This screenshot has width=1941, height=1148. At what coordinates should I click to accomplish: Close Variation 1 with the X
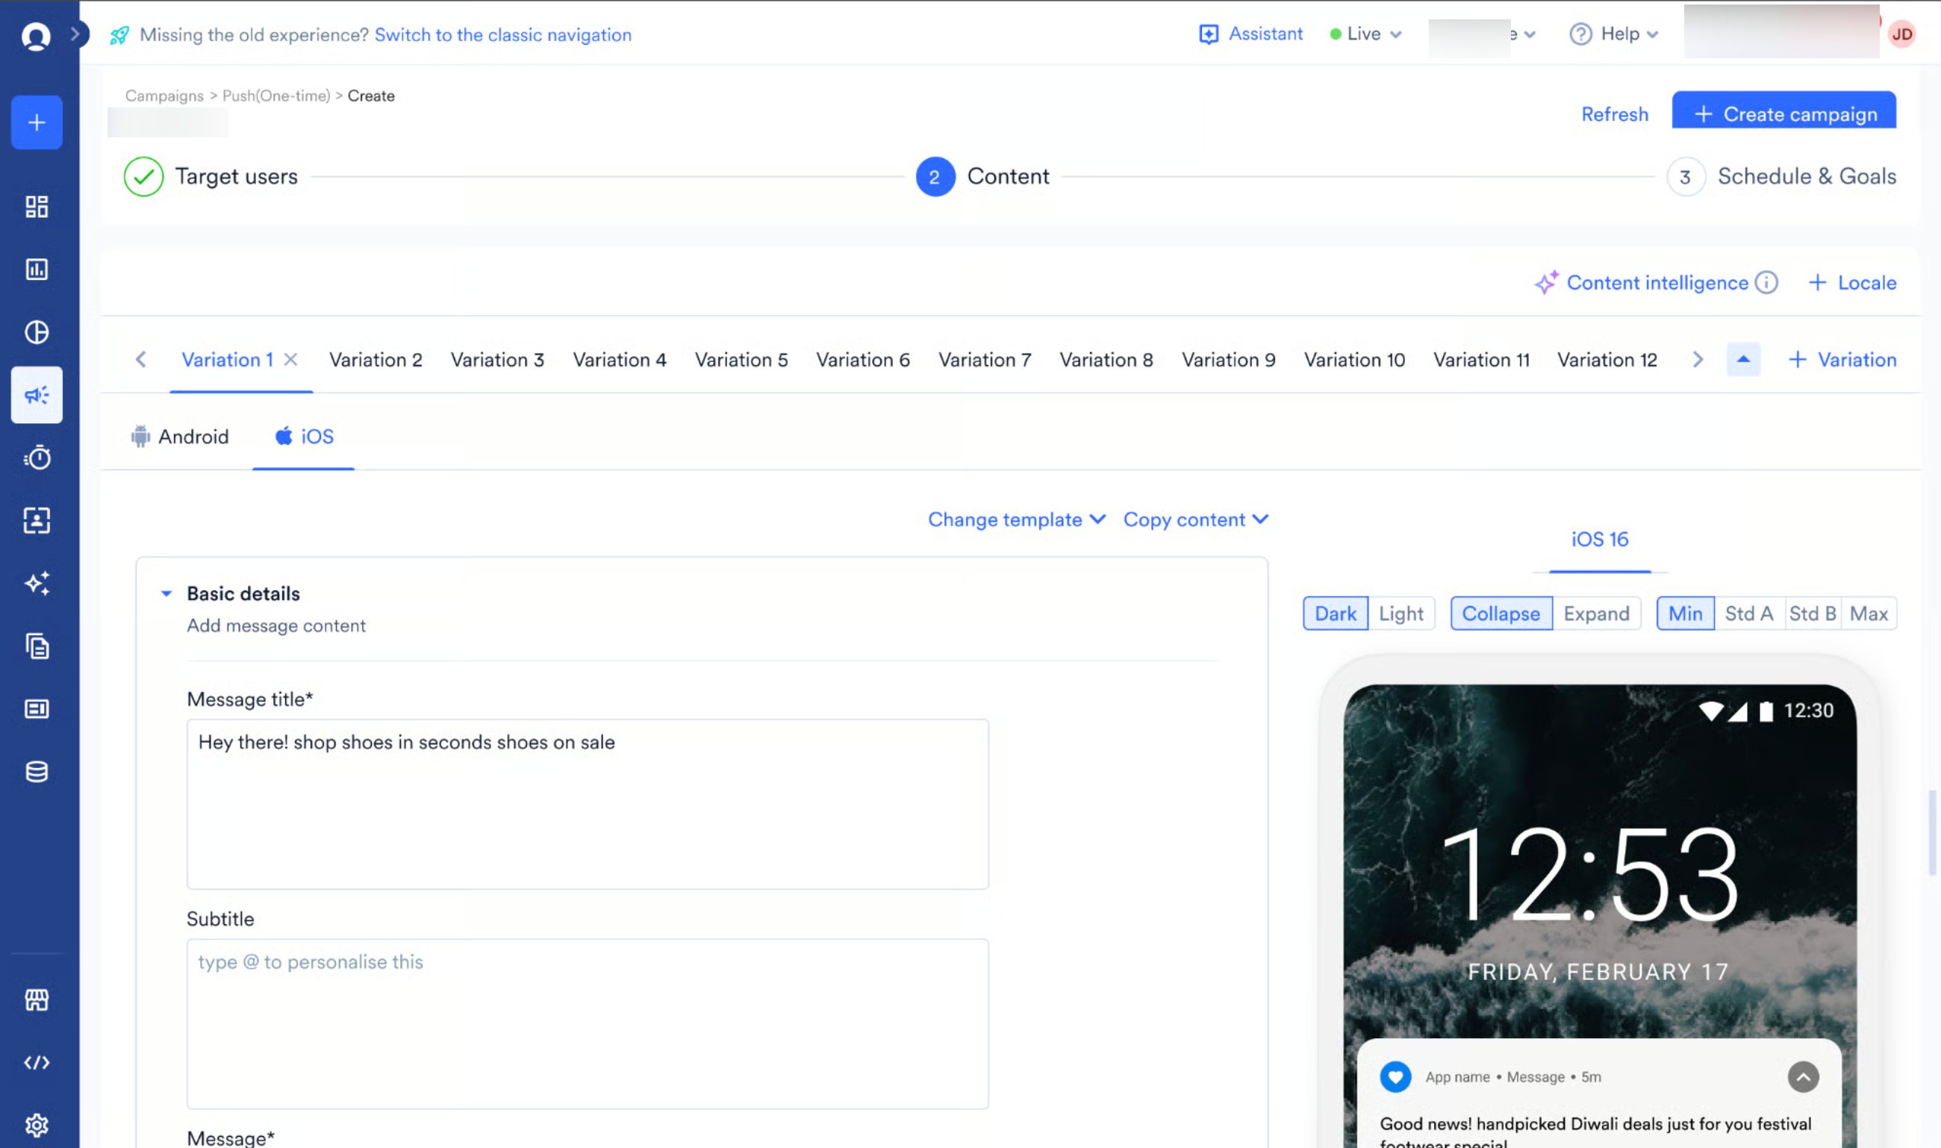click(x=291, y=359)
